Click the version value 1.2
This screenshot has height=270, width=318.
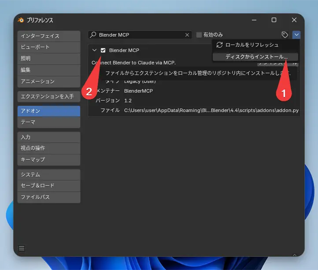pyautogui.click(x=128, y=101)
